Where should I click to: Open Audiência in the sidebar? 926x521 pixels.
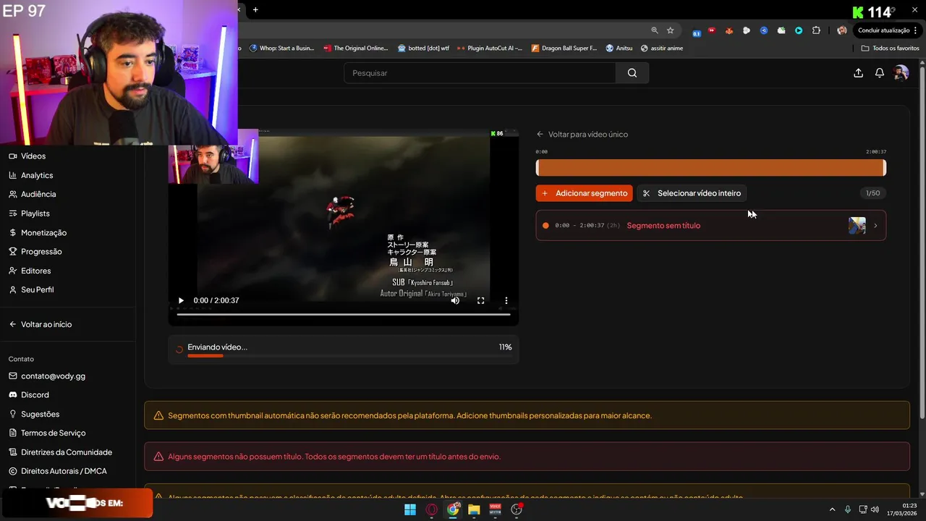tap(38, 194)
